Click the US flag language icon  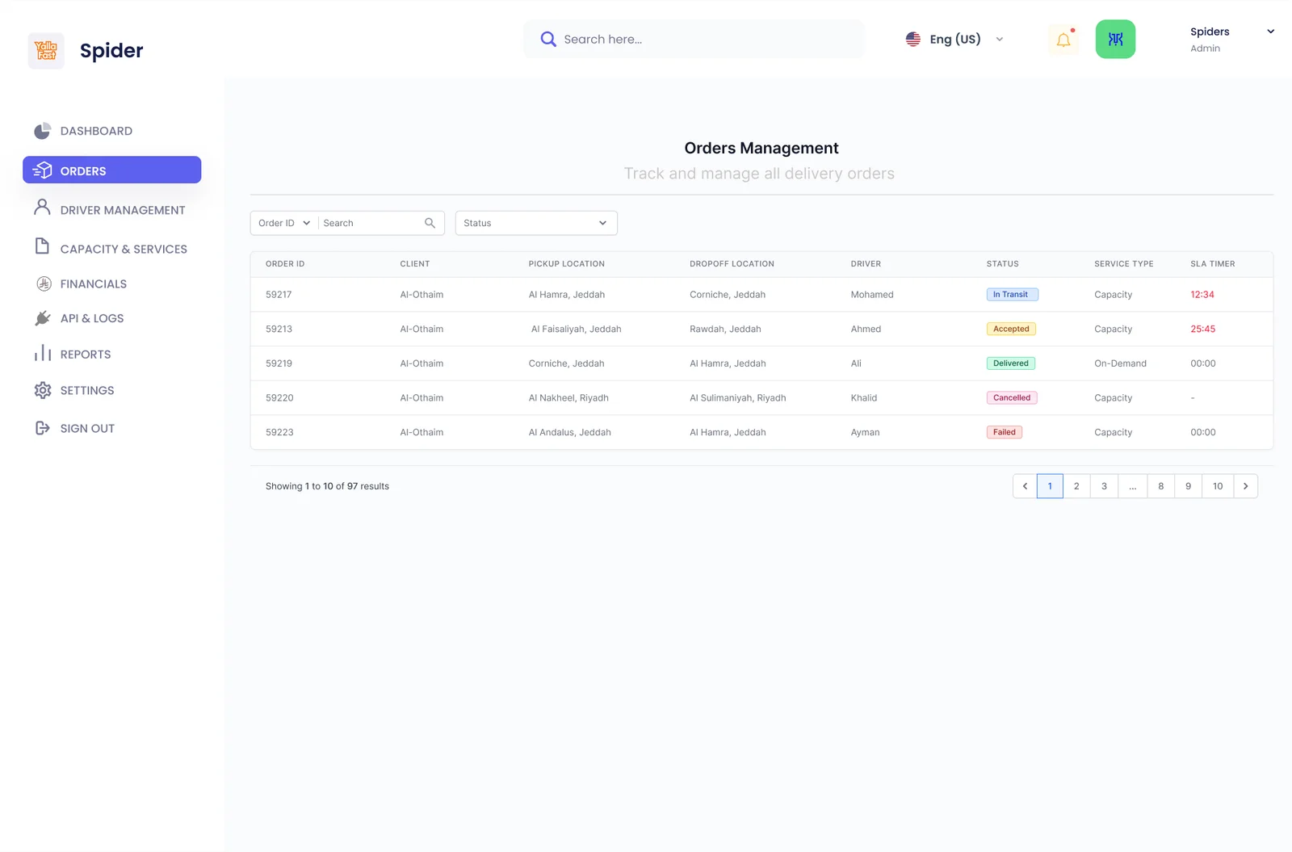(913, 39)
